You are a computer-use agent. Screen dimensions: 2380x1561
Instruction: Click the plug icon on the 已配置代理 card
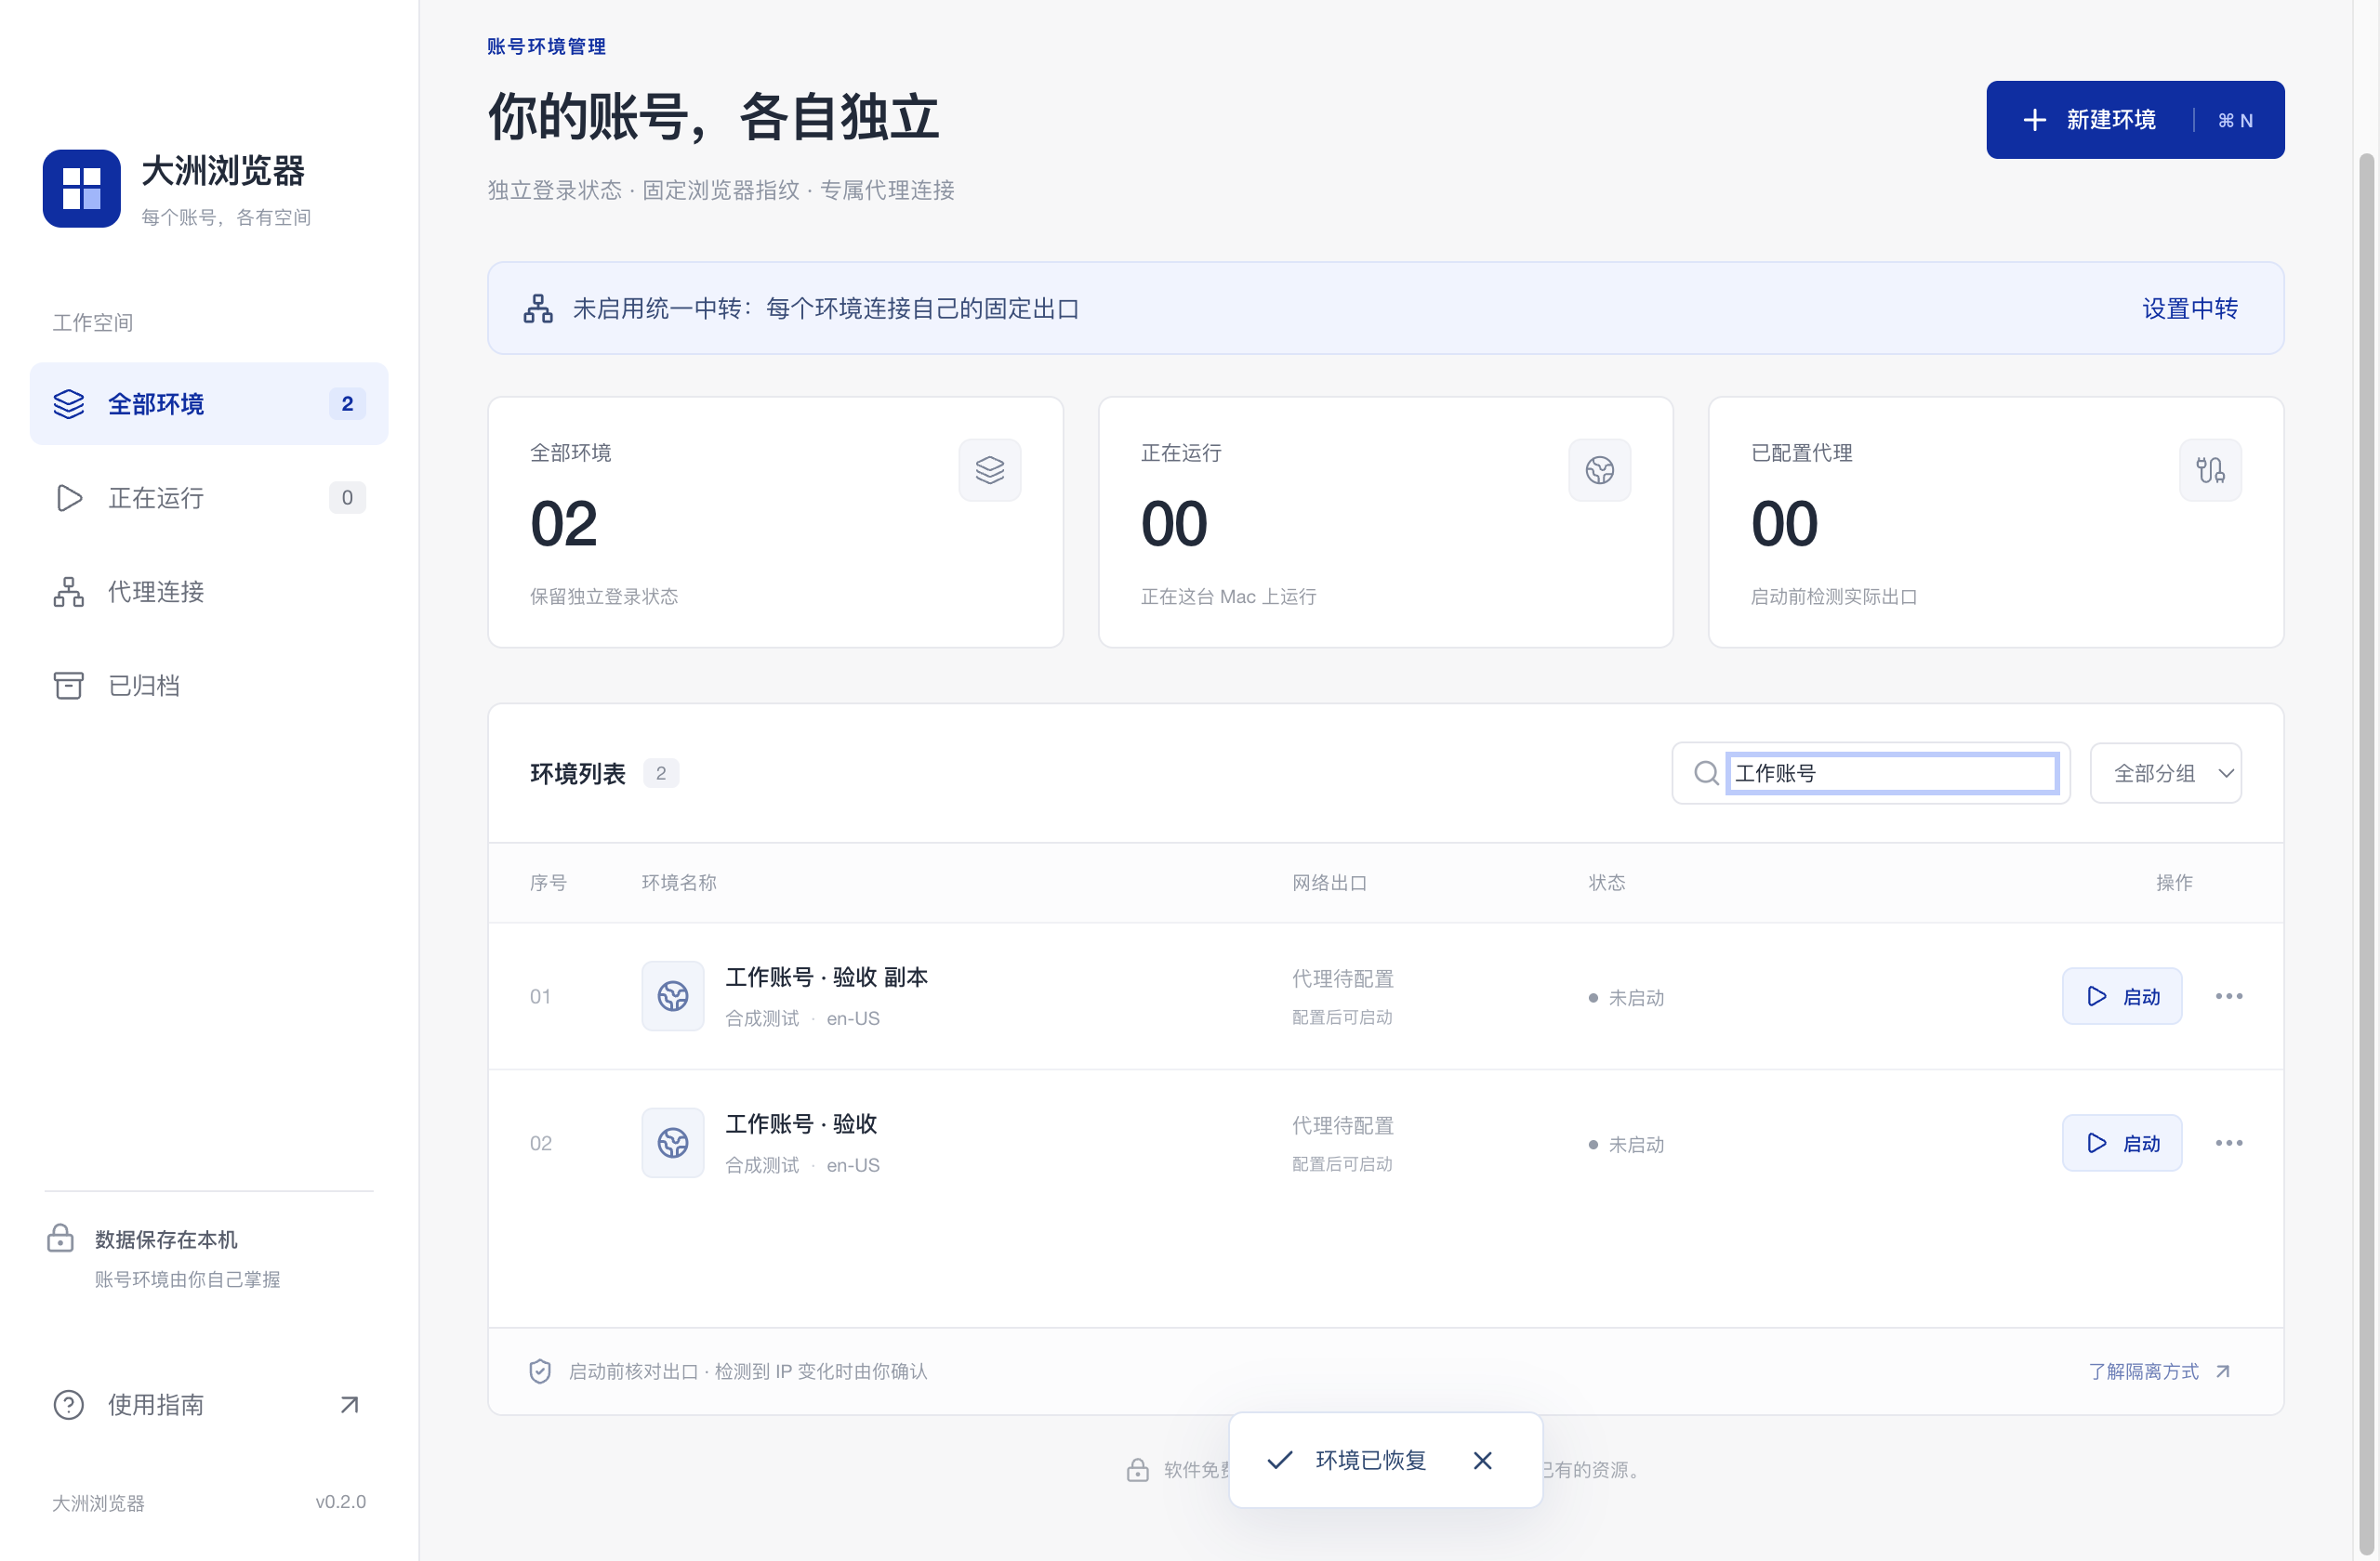coord(2210,470)
